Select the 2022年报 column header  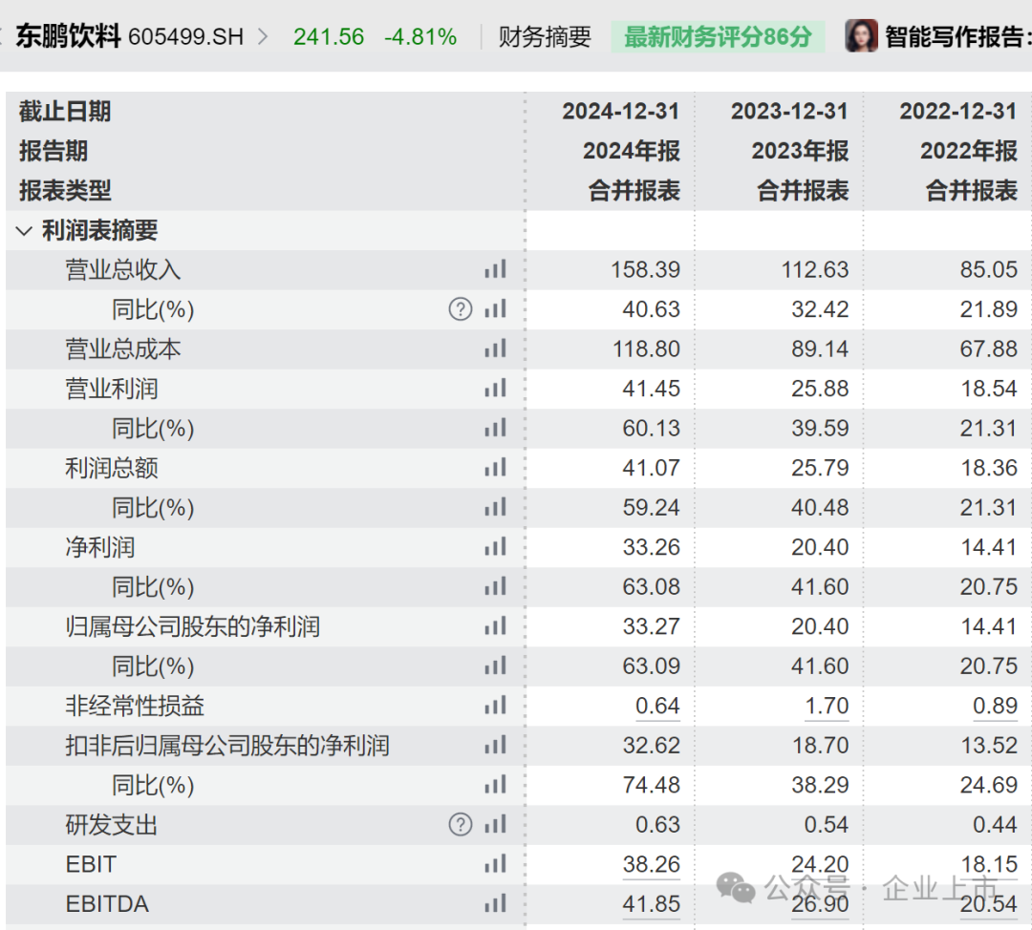click(969, 151)
